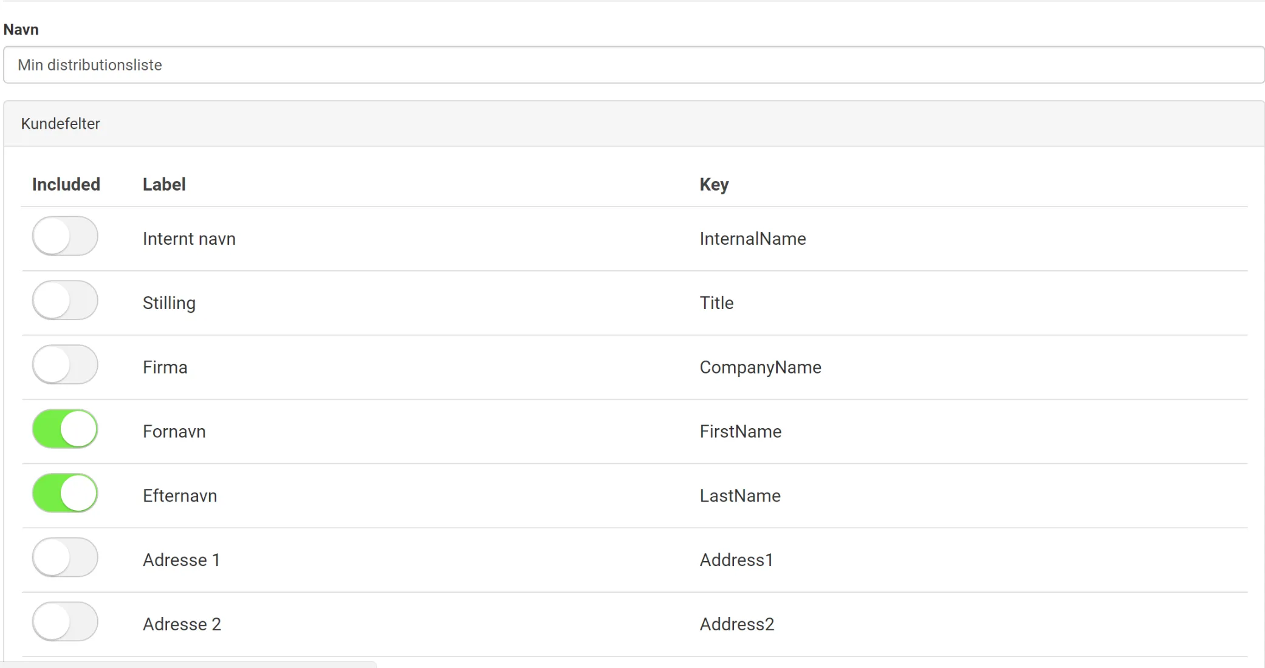Click the LastName key cell
Viewport: 1265px width, 668px height.
point(740,496)
